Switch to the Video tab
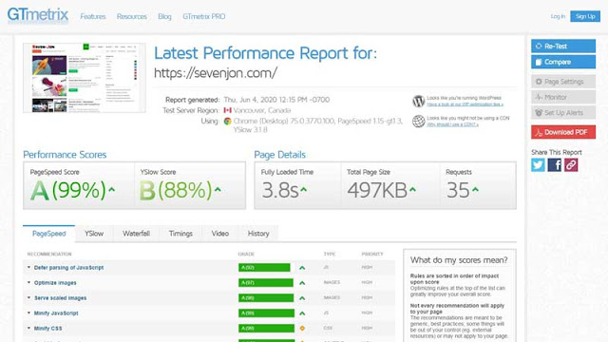The height and width of the screenshot is (342, 608). tap(219, 234)
